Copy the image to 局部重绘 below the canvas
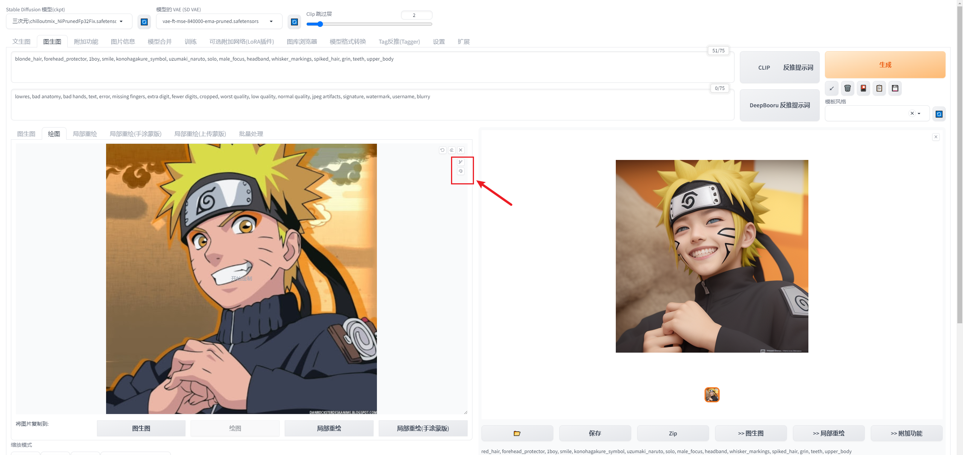The width and height of the screenshot is (963, 455). coord(329,428)
